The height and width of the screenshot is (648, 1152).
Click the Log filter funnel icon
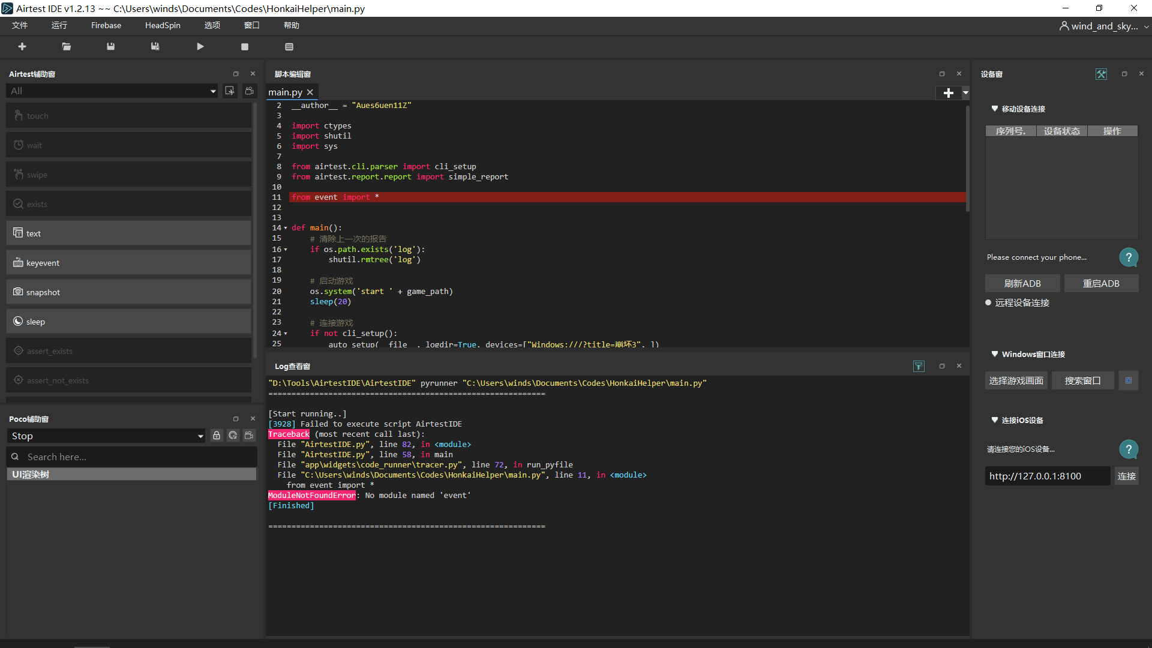(x=919, y=366)
